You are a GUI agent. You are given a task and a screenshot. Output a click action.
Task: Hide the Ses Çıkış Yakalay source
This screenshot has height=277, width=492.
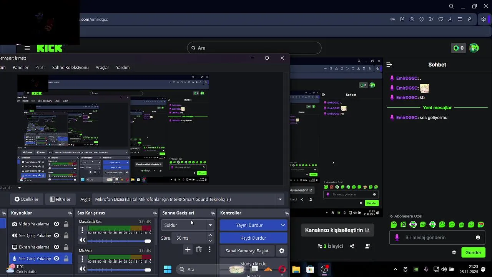click(57, 235)
